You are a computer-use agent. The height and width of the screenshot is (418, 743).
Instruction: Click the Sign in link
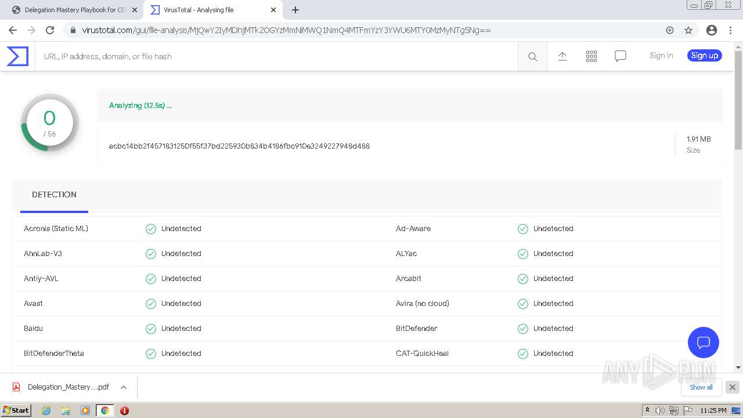tap(661, 56)
